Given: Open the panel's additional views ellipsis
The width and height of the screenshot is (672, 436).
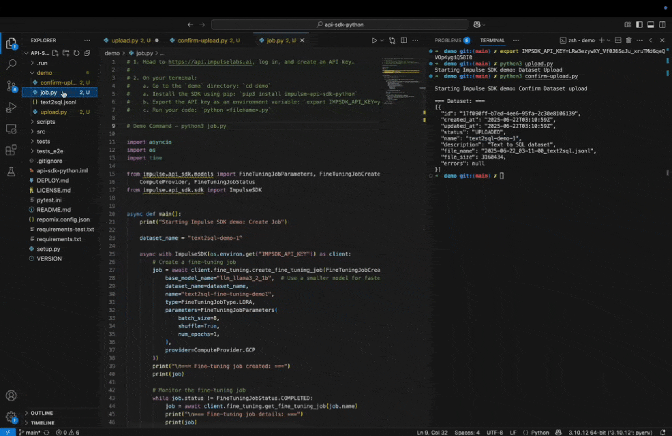Looking at the screenshot, I should pos(516,40).
